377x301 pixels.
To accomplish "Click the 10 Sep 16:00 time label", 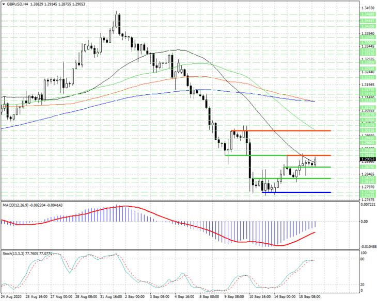I will tap(260, 297).
